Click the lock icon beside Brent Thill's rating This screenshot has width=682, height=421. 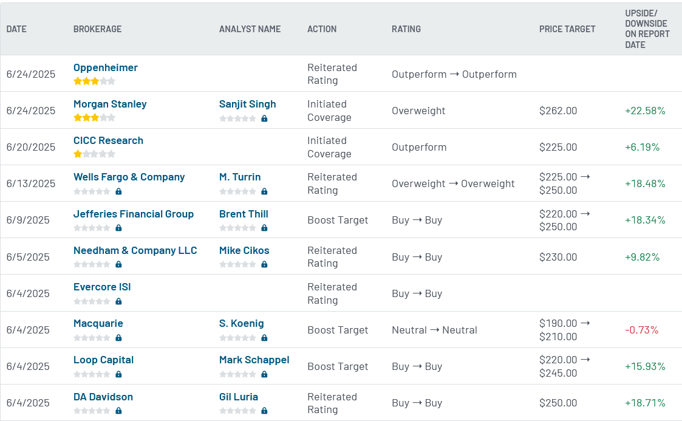[264, 228]
